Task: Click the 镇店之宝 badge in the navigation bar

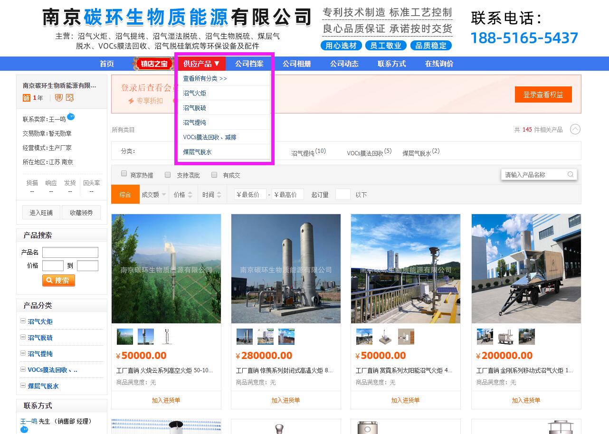Action: (153, 63)
